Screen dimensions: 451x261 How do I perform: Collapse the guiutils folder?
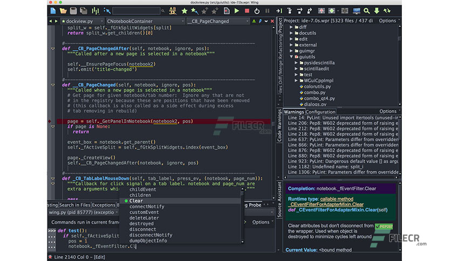pyautogui.click(x=291, y=57)
